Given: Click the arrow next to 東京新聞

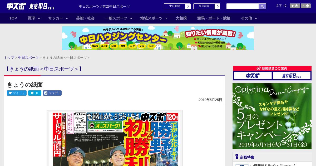Looking at the screenshot, I should [218, 6].
